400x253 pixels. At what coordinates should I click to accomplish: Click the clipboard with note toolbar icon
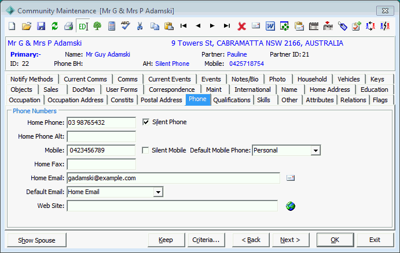[x=299, y=26]
